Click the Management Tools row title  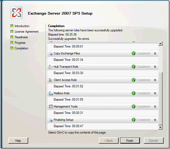[66, 107]
